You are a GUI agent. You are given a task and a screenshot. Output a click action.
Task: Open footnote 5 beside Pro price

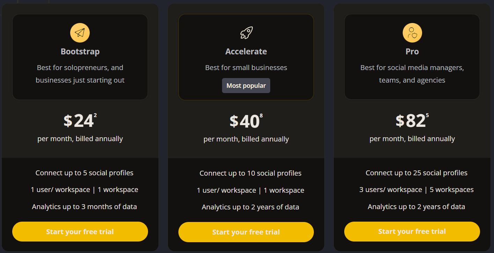point(427,115)
